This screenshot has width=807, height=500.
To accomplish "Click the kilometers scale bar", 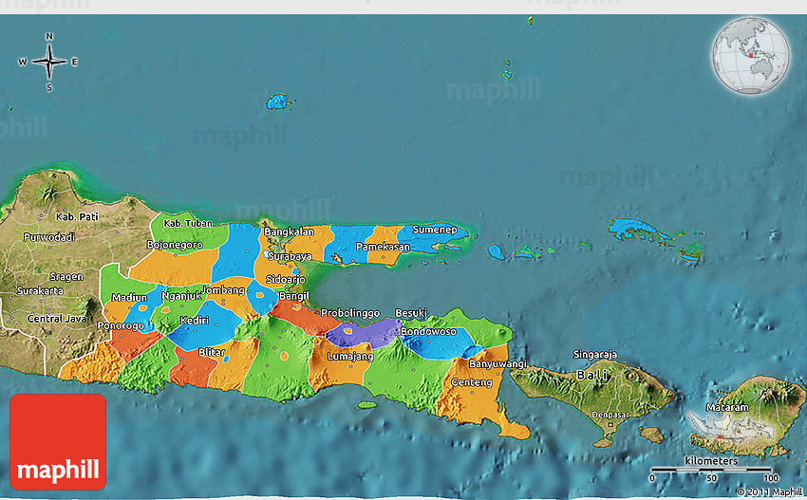I will coord(710,469).
